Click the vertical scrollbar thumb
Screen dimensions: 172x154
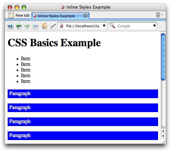tap(163, 57)
